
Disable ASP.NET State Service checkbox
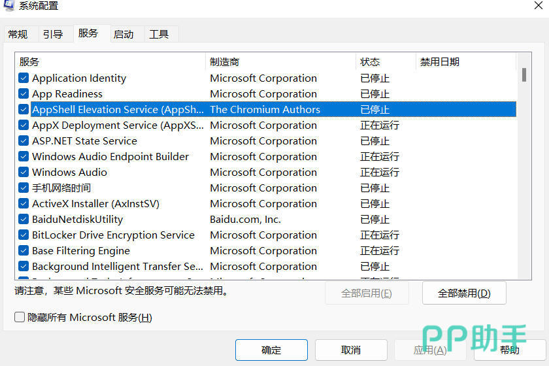(x=24, y=141)
